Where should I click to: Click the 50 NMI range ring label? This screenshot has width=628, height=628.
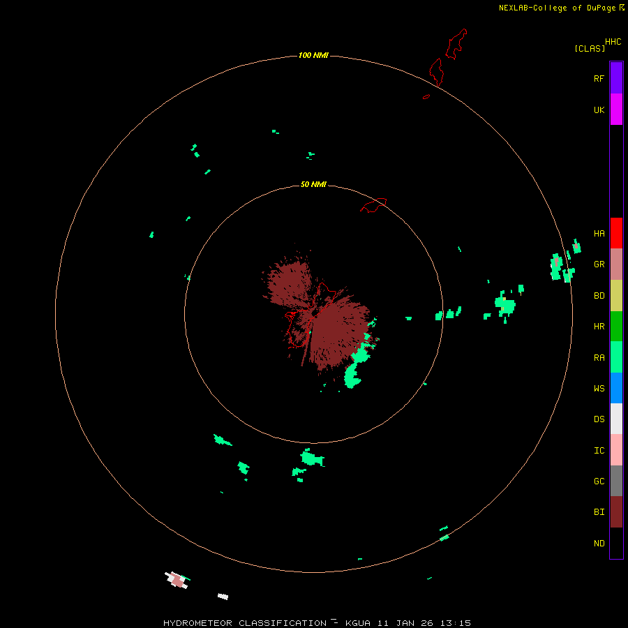click(313, 184)
